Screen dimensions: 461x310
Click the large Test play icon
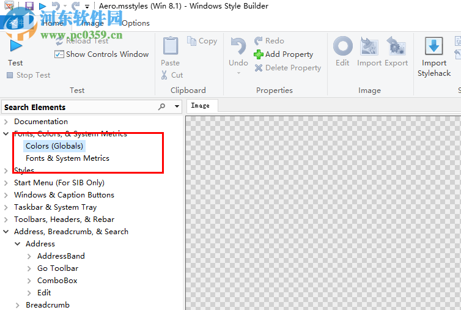coord(16,46)
